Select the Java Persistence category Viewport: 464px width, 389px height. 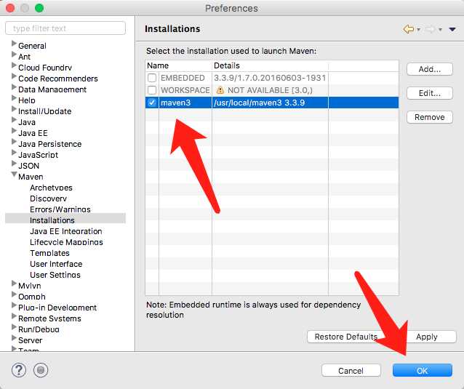(49, 144)
